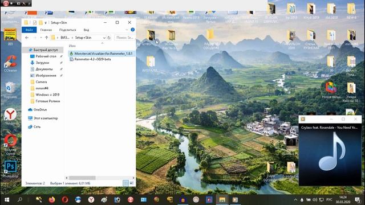Open Загрузки in navigation pane

[x=42, y=63]
